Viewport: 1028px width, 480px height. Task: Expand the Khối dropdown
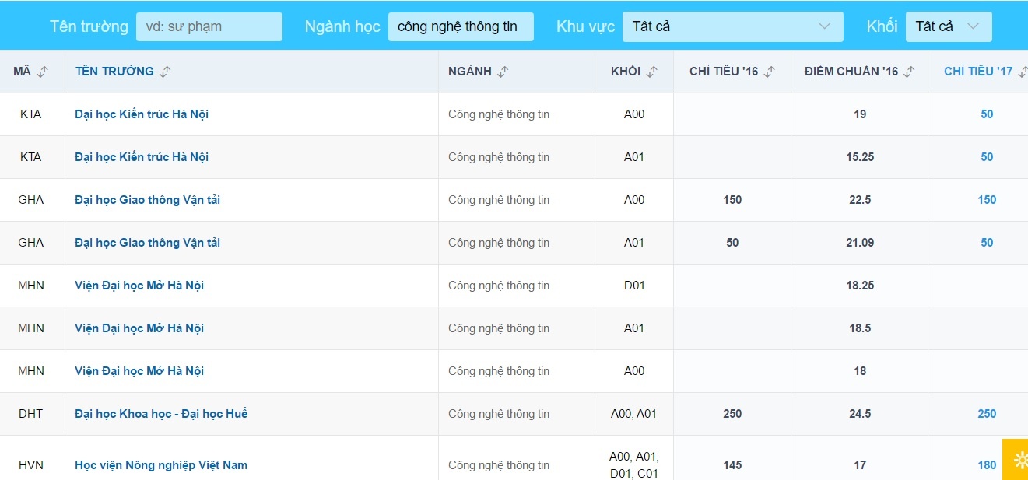(x=948, y=26)
